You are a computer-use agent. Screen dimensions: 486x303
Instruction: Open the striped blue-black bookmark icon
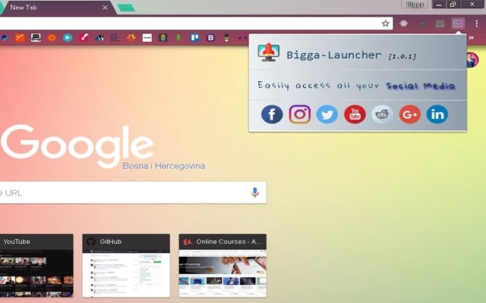pos(99,38)
